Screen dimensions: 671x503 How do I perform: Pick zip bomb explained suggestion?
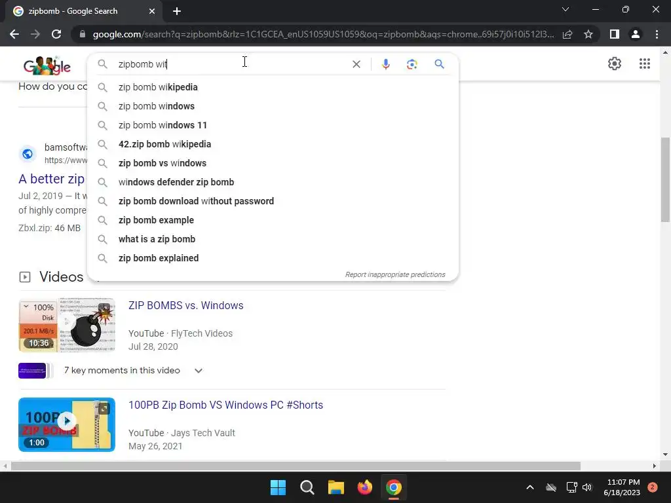pos(273,258)
